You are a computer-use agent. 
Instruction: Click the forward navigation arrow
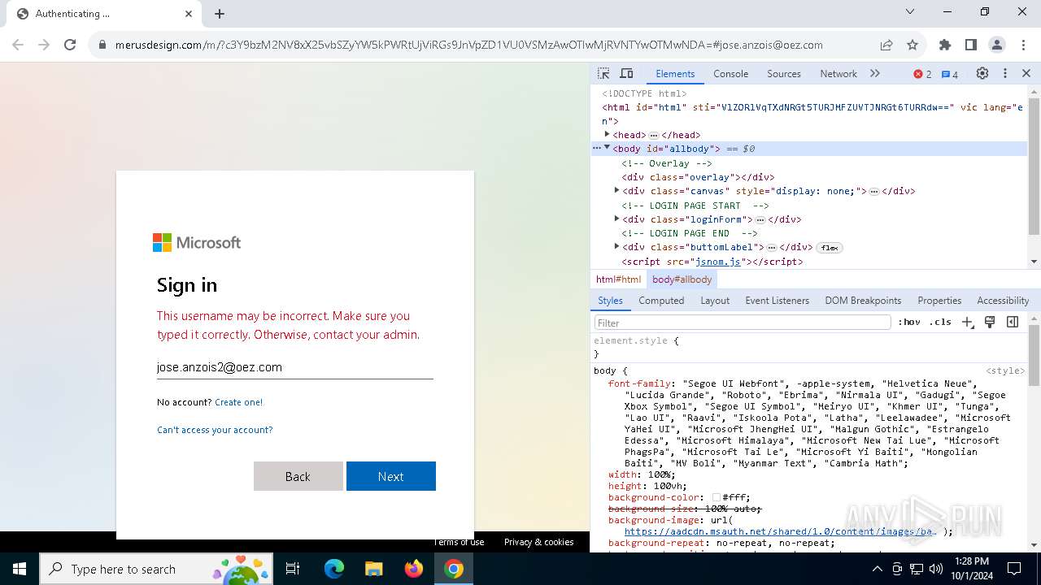tap(44, 45)
